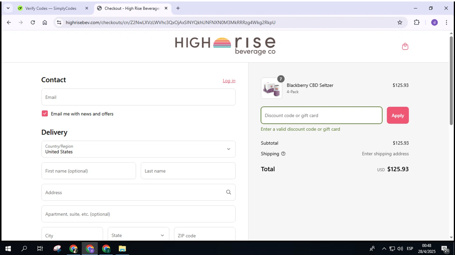455x255 pixels.
Task: Bookmark this page with the star icon
Action: point(400,22)
